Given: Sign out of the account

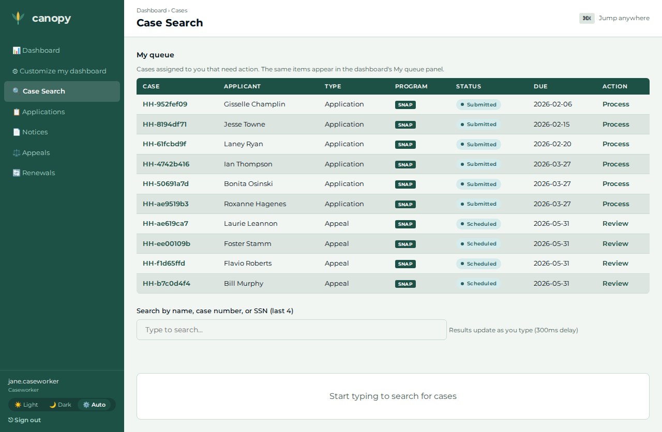Looking at the screenshot, I should tap(25, 420).
